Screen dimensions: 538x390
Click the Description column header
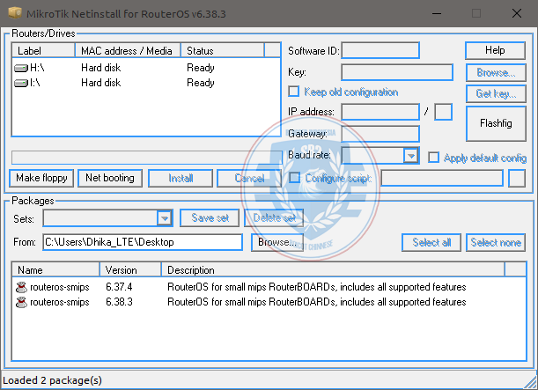point(333,270)
